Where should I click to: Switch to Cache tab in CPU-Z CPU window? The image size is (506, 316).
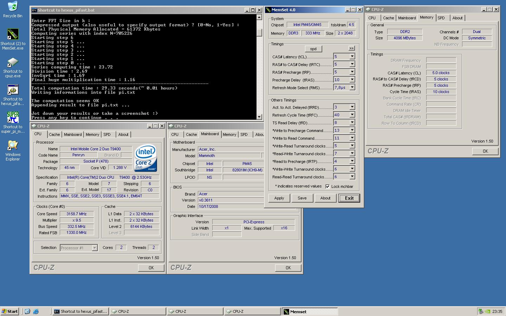(54, 134)
